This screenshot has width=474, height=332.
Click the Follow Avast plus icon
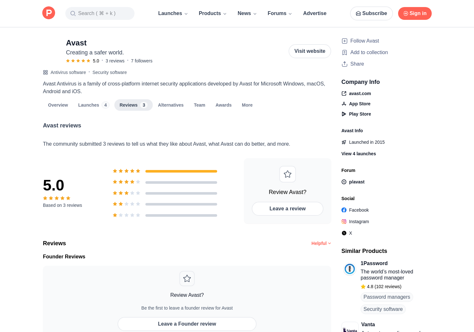point(345,41)
